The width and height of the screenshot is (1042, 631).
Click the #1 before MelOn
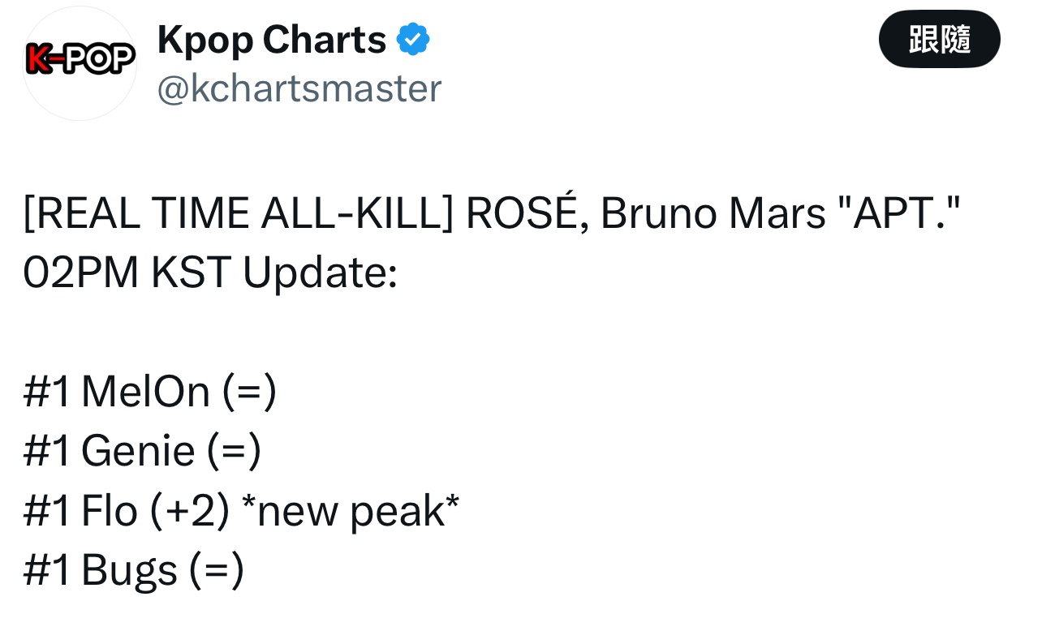click(x=48, y=392)
